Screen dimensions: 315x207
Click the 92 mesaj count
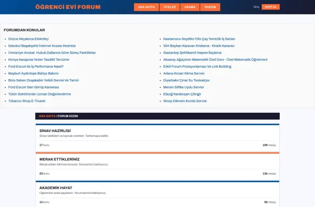pyautogui.click(x=270, y=202)
